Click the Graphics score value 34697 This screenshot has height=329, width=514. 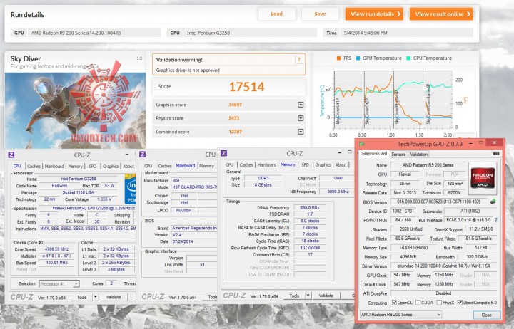click(x=235, y=105)
